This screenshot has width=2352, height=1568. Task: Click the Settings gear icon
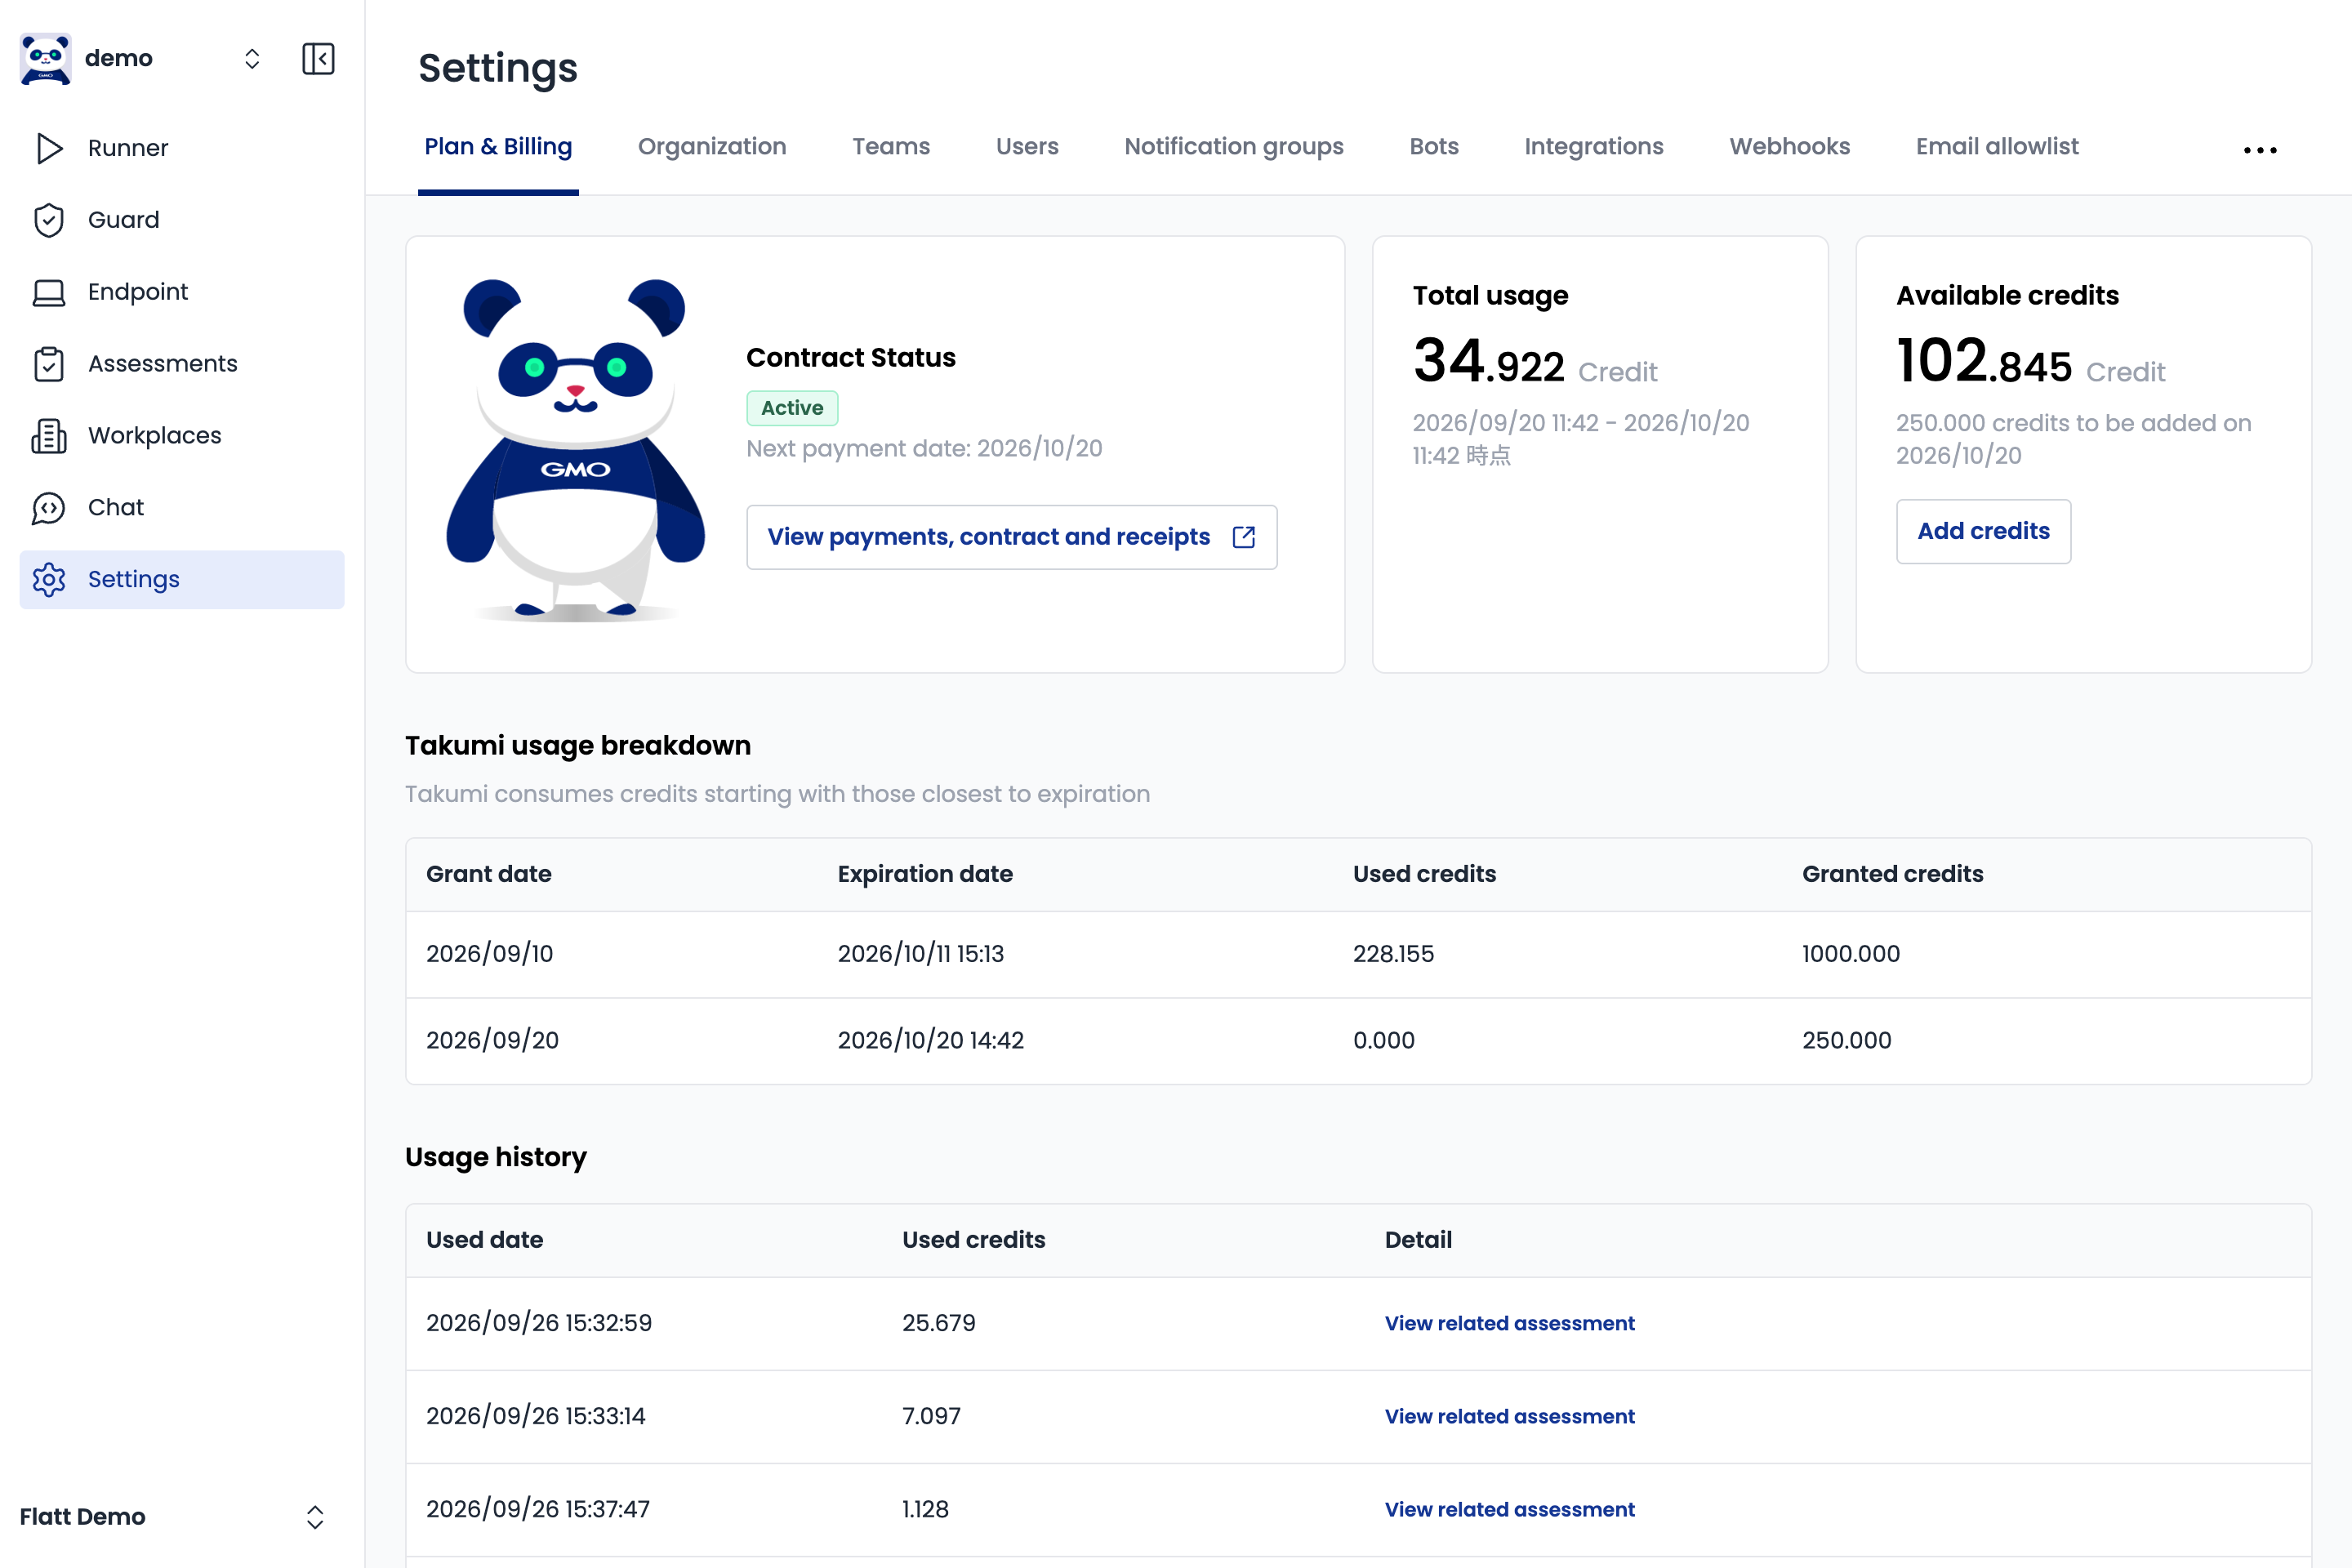tap(49, 580)
